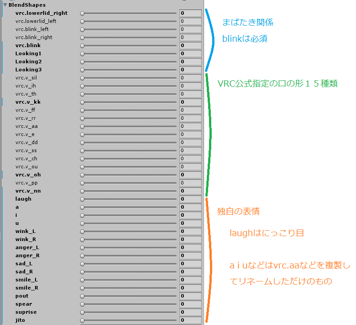Click the vrc.v_nn value field
356x325 pixels.
coord(190,191)
